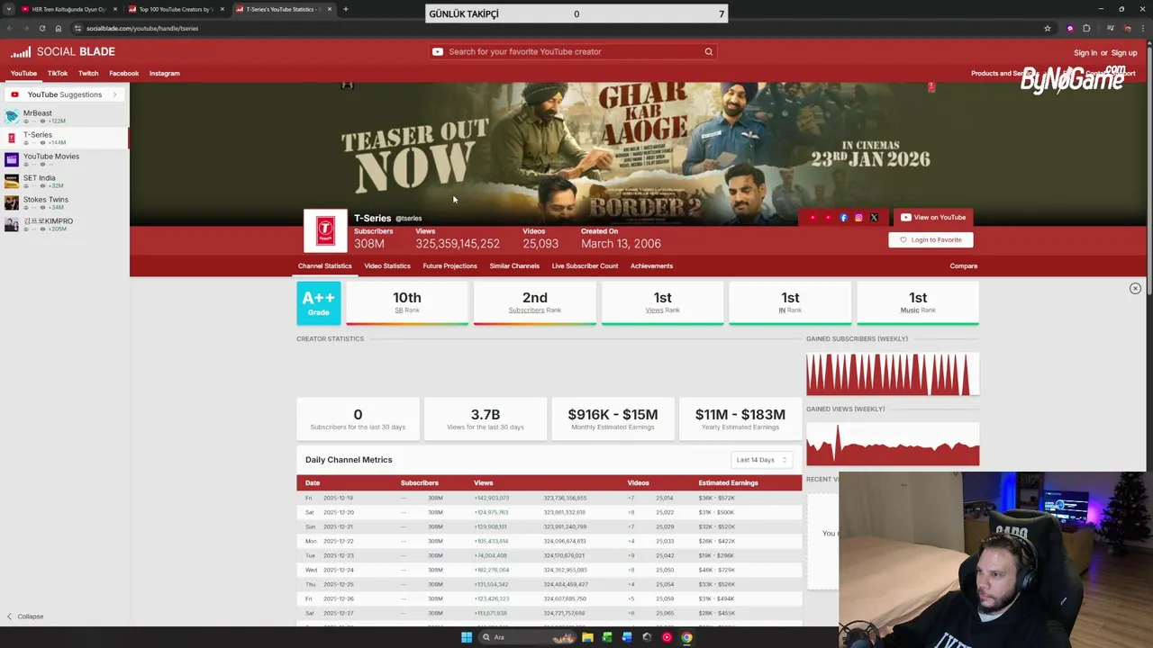Reload the page with the browser refresh icon

pos(41,28)
